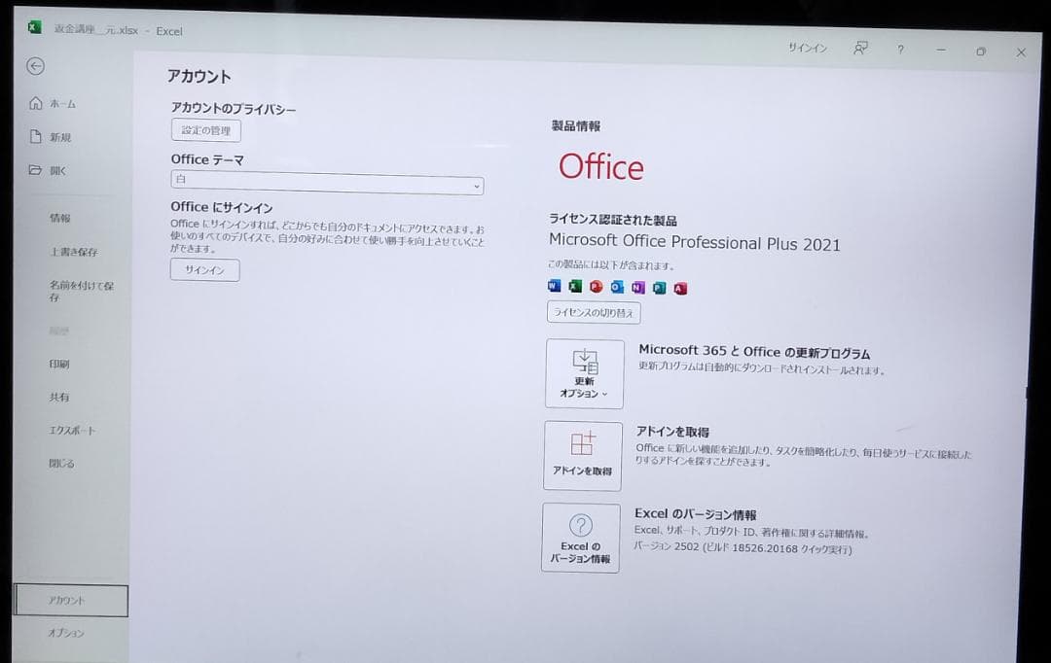This screenshot has width=1051, height=663.
Task: Click the back arrow to exit Backstage view
Action: pyautogui.click(x=36, y=66)
